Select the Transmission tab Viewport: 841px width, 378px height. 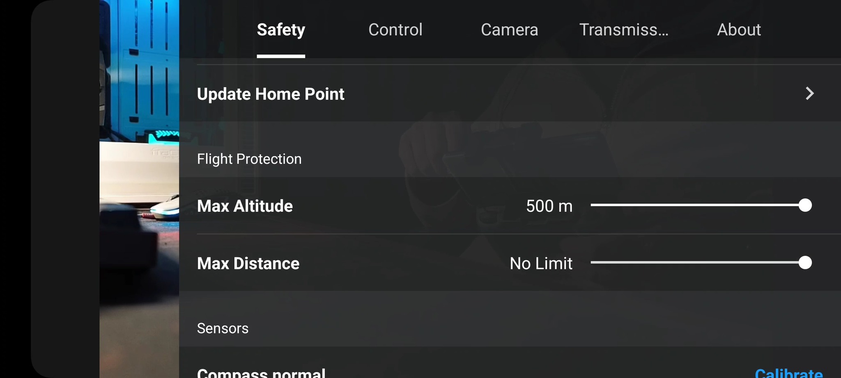coord(624,30)
